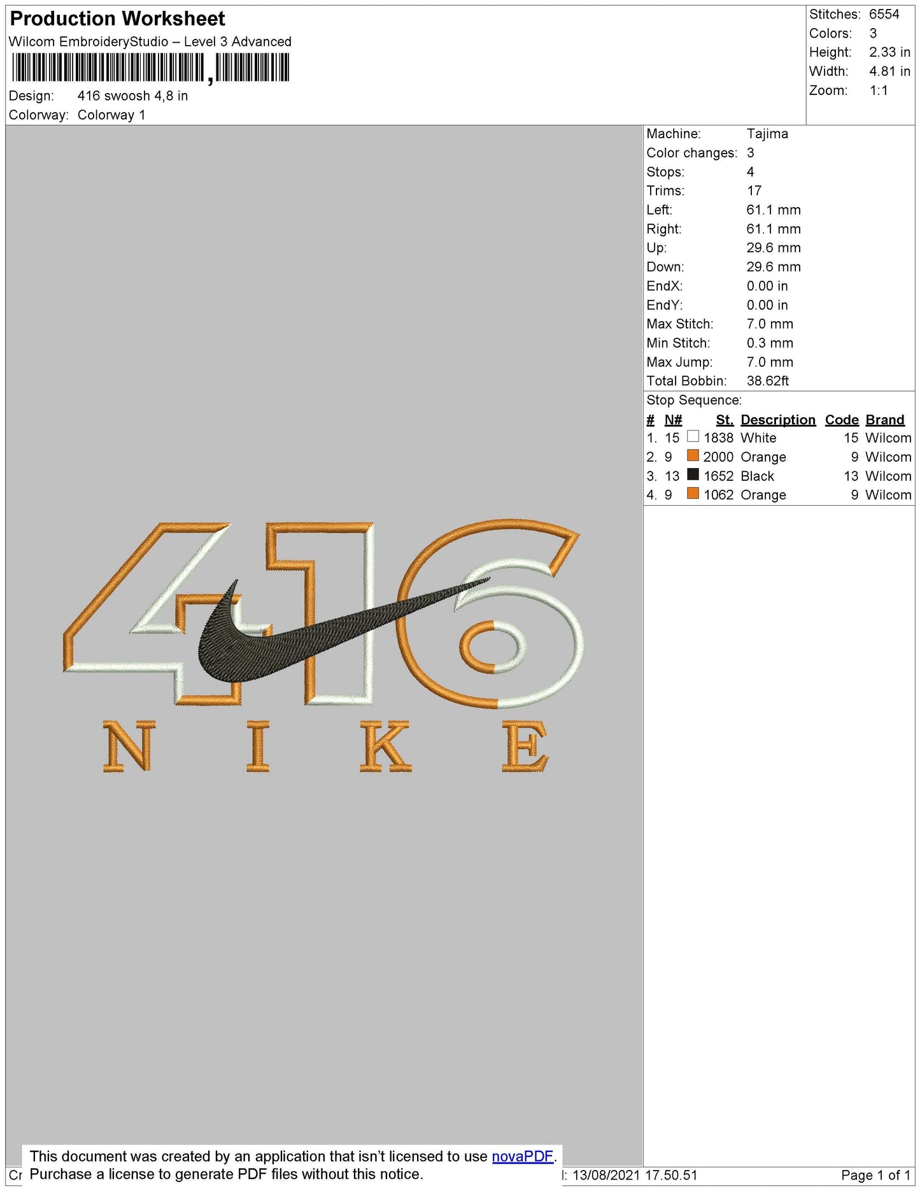
Task: Click the 416 swoosh embroidery preview
Action: 323,645
